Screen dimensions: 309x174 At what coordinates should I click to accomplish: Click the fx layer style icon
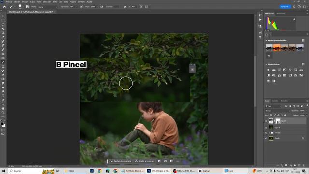pyautogui.click(x=282, y=165)
